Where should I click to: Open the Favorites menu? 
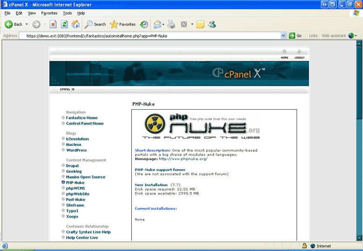pyautogui.click(x=49, y=13)
